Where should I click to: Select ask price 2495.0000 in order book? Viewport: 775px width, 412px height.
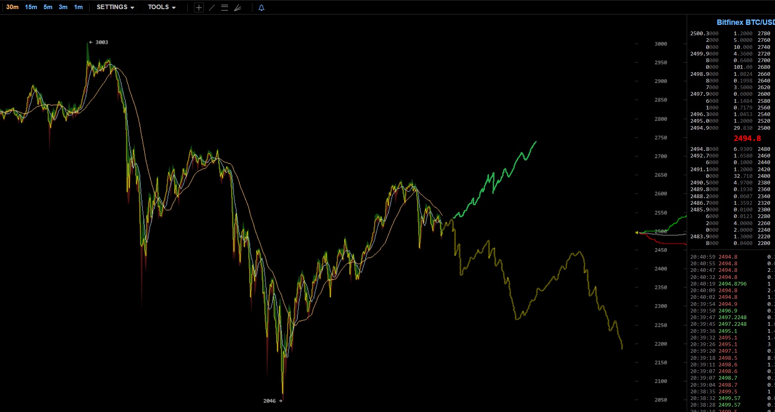coord(704,121)
